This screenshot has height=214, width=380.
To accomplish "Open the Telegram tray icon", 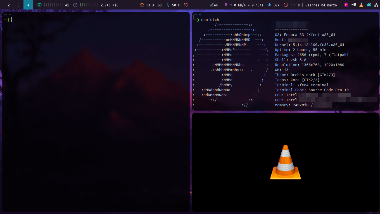I will click(354, 5).
